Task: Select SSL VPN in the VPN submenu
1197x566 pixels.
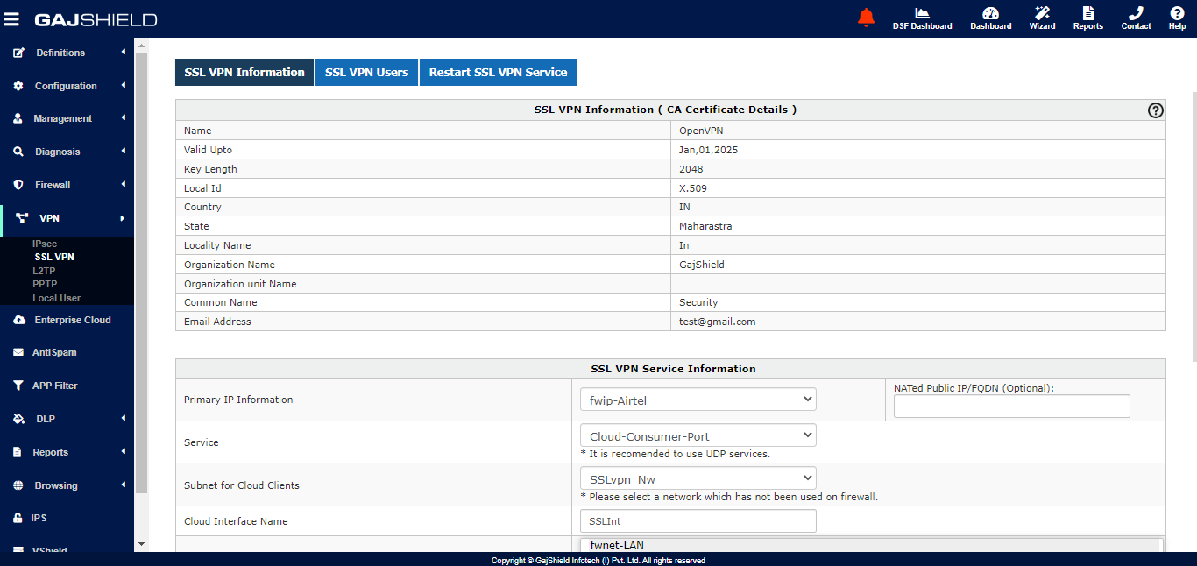Action: click(54, 257)
